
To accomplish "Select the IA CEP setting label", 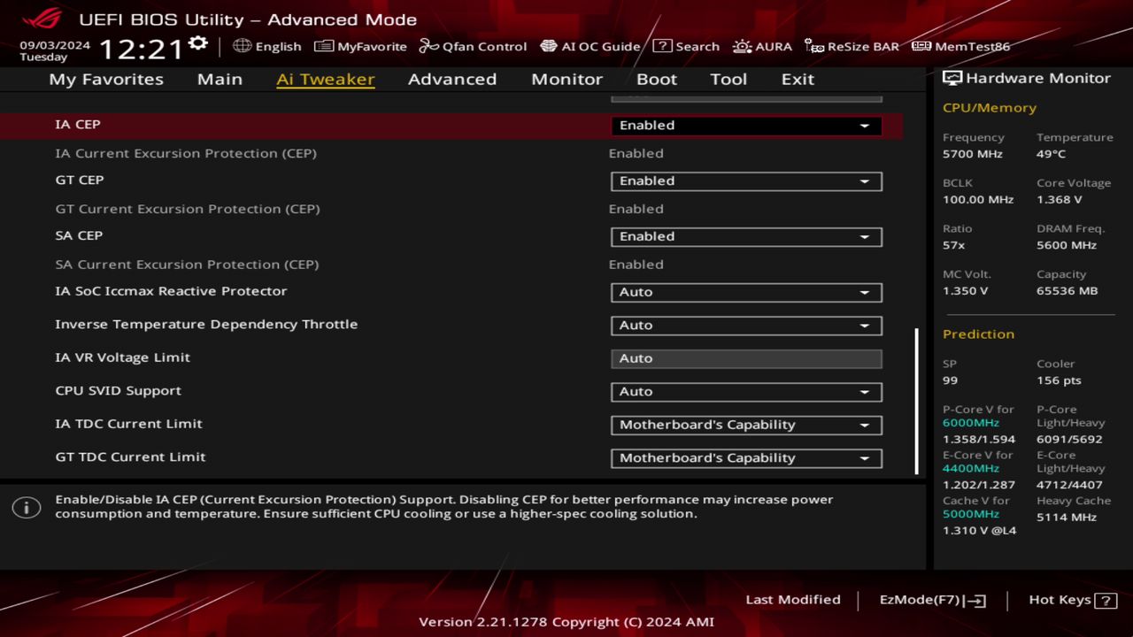I will coord(78,125).
